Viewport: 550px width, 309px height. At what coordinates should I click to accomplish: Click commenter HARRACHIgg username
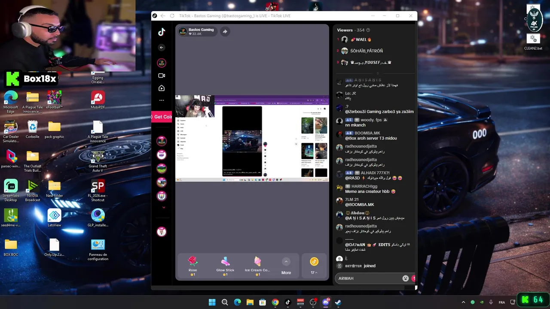[x=364, y=186]
